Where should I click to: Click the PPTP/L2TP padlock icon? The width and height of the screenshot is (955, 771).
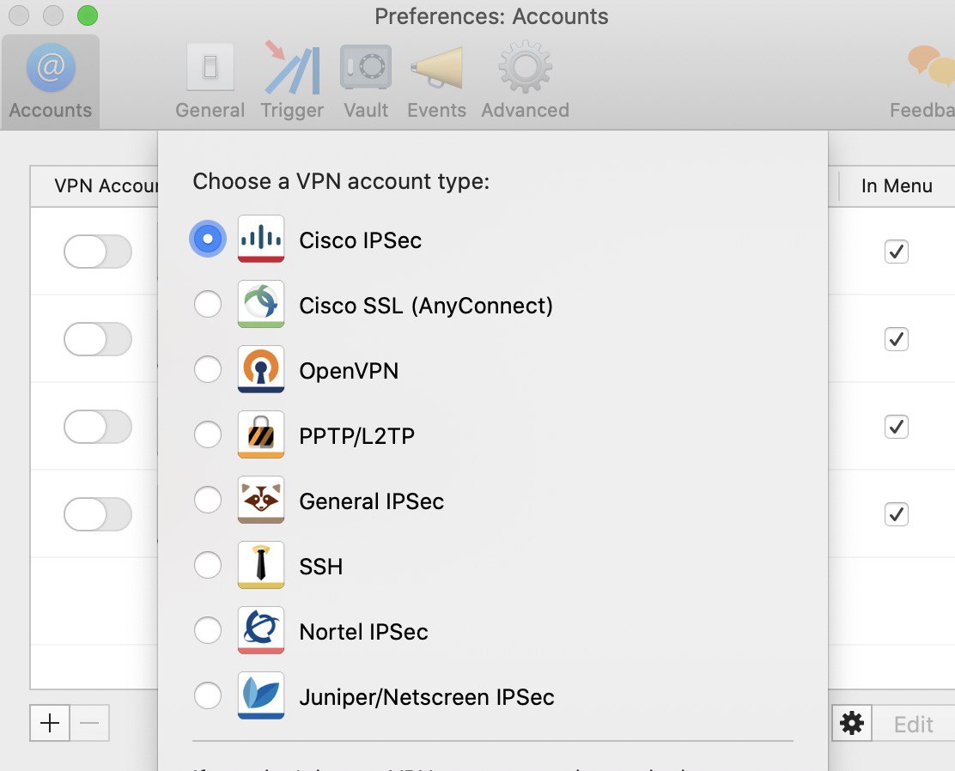click(x=261, y=434)
